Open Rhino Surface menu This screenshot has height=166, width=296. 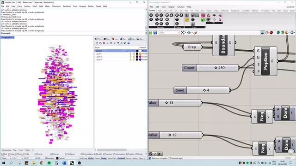[27, 6]
